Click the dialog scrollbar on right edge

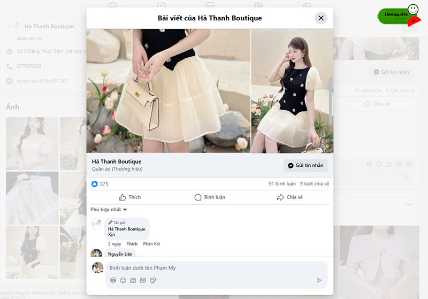[x=331, y=100]
